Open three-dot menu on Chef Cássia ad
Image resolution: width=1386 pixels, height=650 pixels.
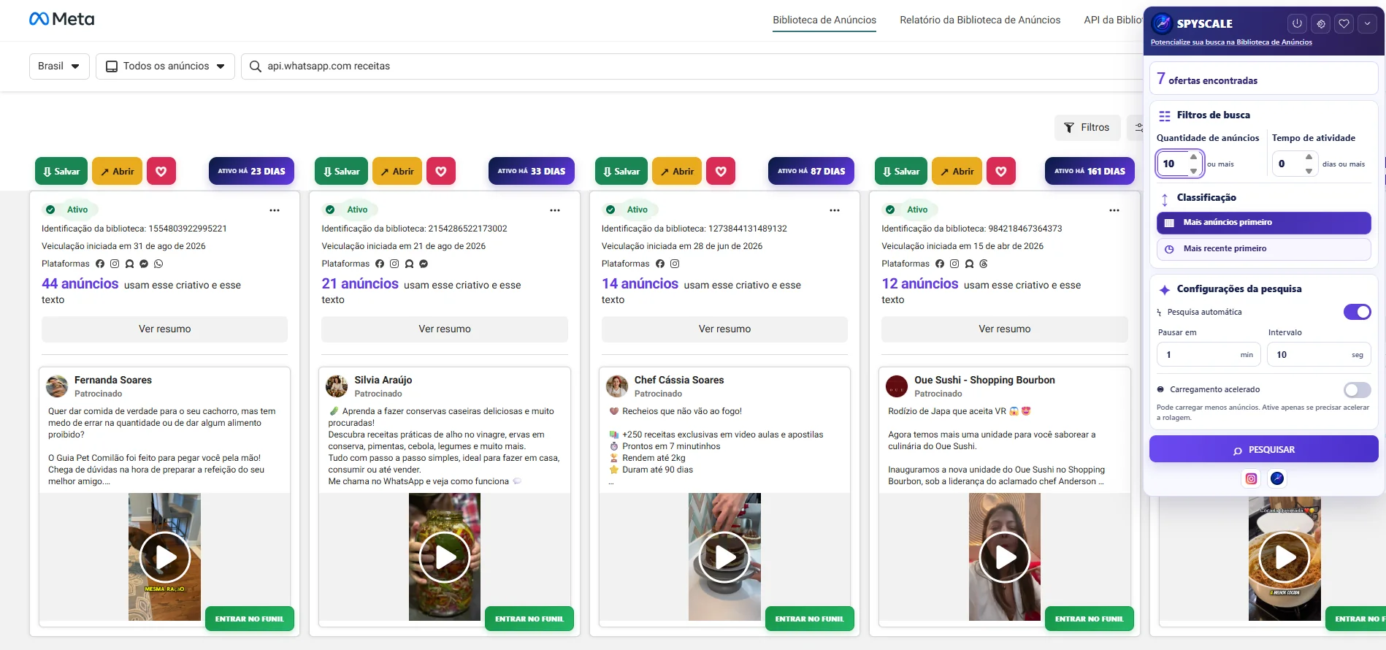tap(835, 210)
